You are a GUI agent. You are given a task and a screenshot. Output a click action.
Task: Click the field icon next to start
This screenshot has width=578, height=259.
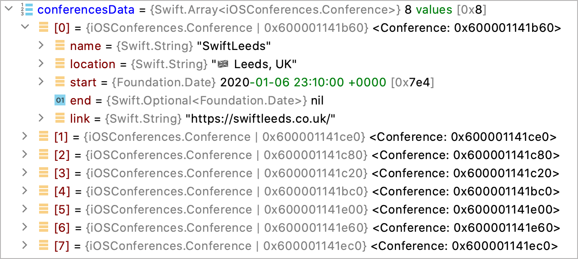[60, 82]
